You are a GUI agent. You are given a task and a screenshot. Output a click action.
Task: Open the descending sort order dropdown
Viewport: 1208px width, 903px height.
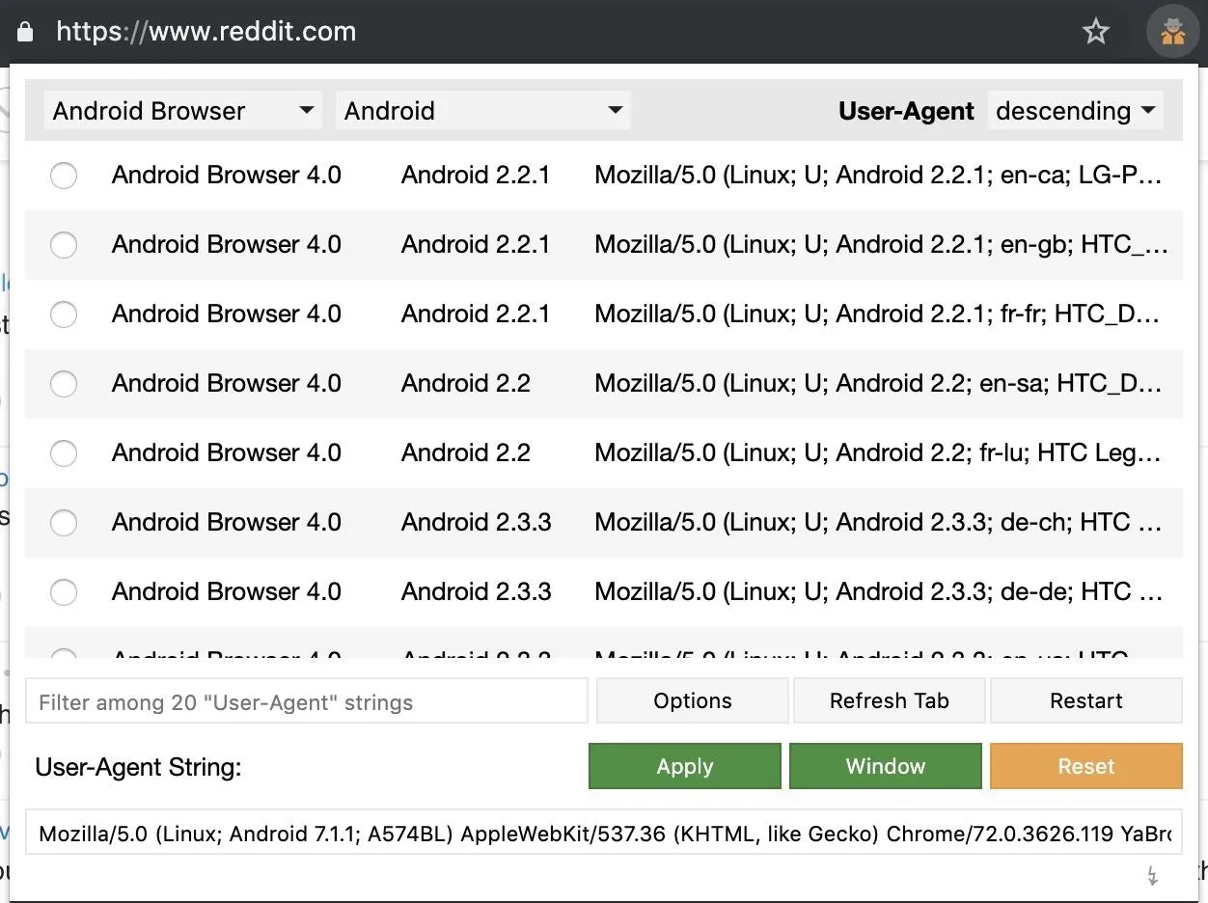(x=1075, y=111)
